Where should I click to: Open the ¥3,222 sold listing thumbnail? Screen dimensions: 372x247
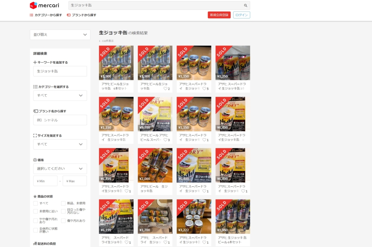pos(194,217)
